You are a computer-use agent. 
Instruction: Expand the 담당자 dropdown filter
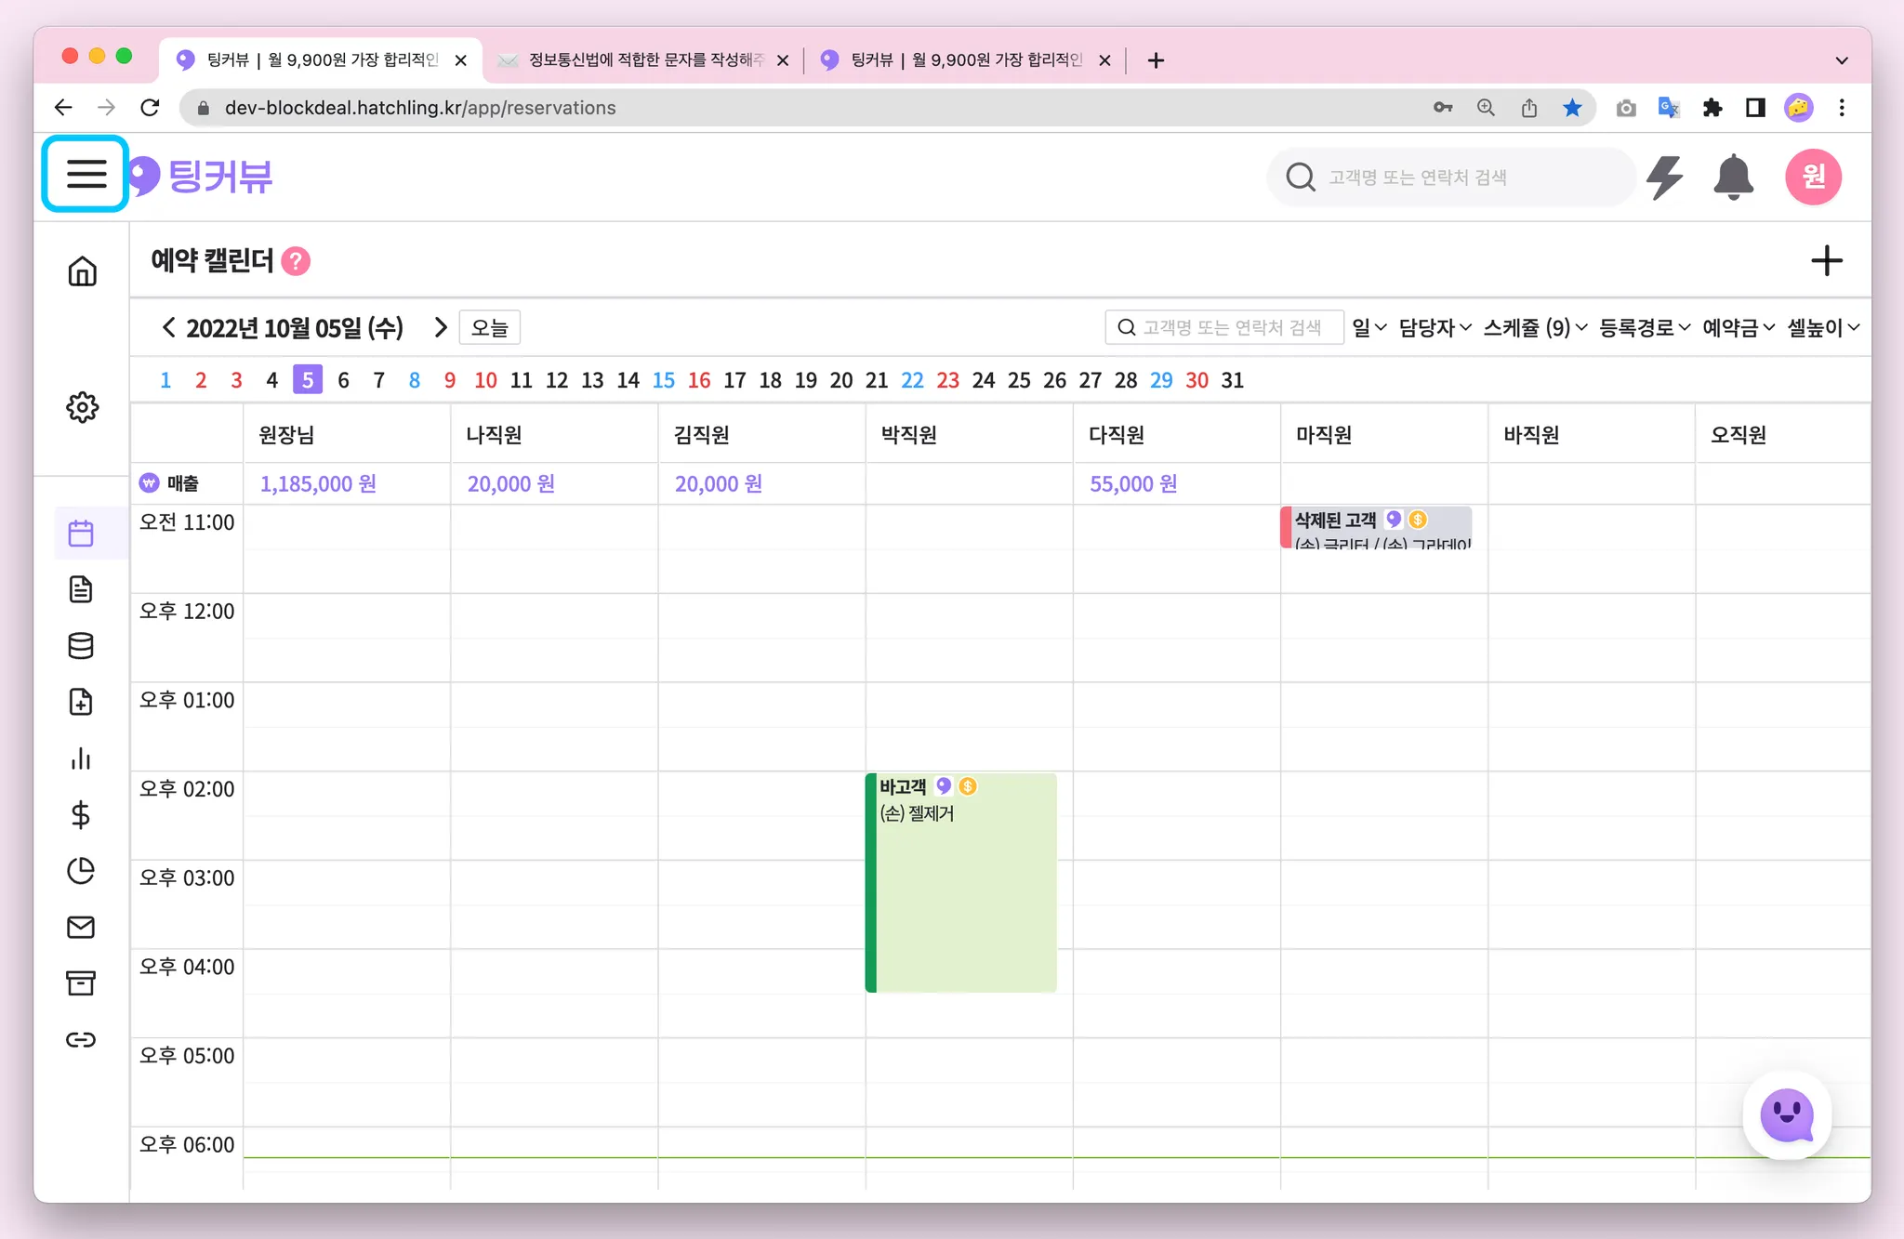point(1435,327)
